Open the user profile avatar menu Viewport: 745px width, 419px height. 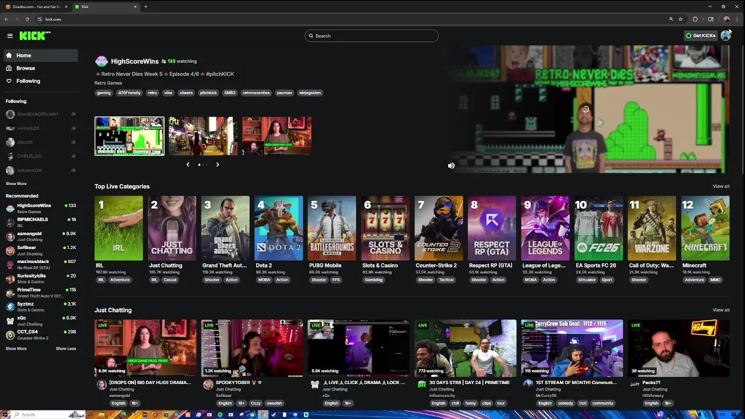point(725,35)
